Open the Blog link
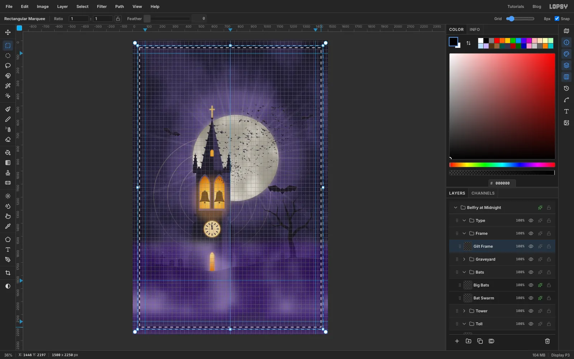 537,6
